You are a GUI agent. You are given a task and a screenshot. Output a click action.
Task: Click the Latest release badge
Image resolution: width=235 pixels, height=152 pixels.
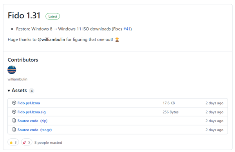pyautogui.click(x=53, y=16)
